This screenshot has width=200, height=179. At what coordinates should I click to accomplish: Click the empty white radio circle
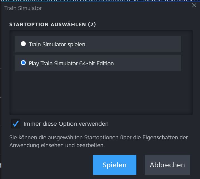[x=23, y=44]
